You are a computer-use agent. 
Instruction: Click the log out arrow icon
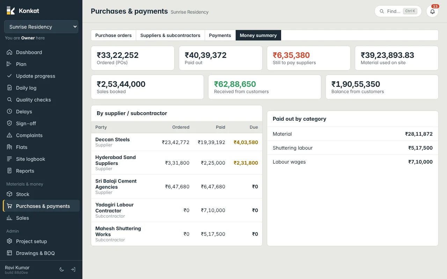(x=73, y=270)
